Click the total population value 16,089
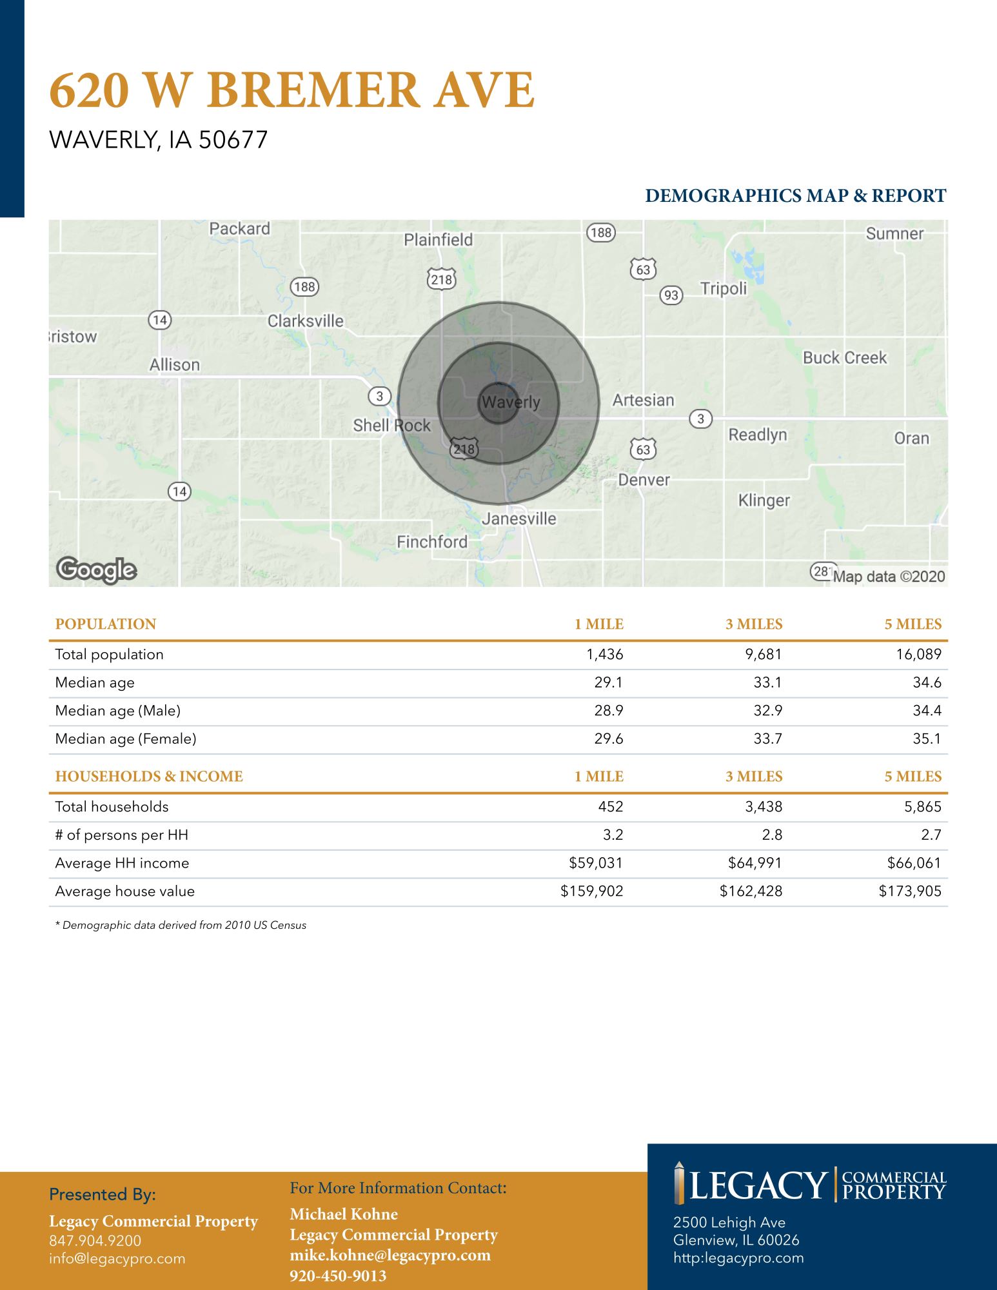Screen dimensions: 997x1290 pyautogui.click(x=919, y=655)
